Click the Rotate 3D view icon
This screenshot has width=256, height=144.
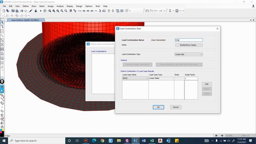tap(100, 11)
